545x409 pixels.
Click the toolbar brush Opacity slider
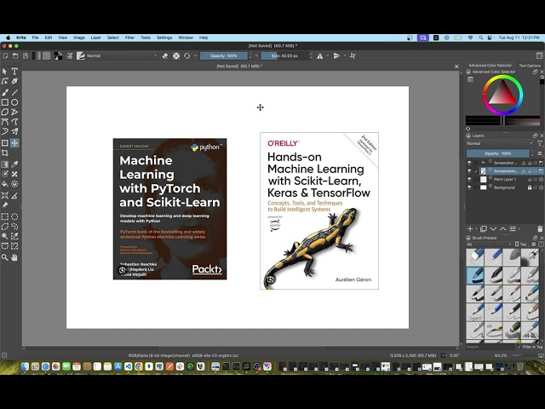tap(223, 55)
